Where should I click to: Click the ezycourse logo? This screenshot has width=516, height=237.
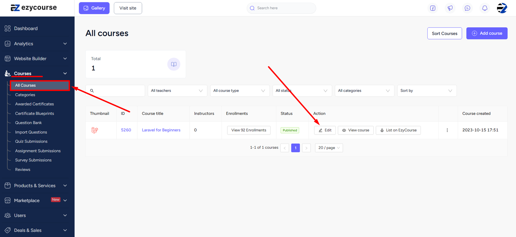point(34,8)
